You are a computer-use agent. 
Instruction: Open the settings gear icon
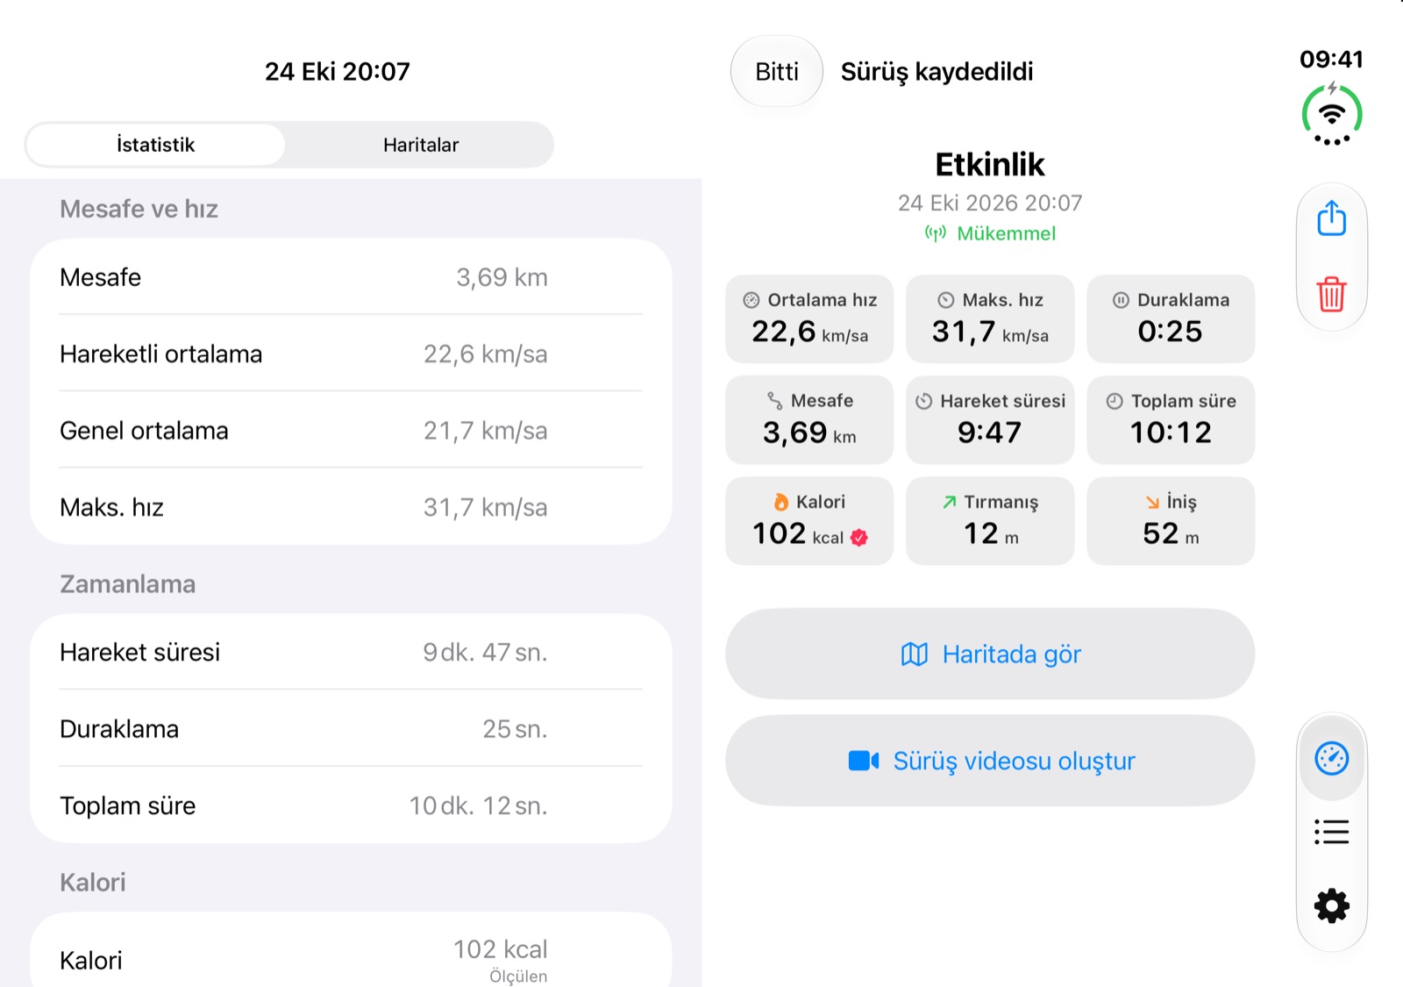[x=1331, y=905]
